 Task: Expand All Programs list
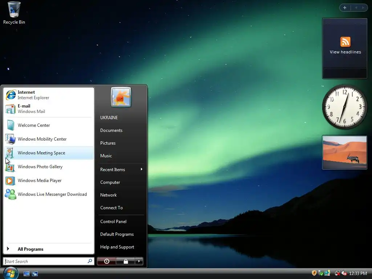tap(49, 249)
